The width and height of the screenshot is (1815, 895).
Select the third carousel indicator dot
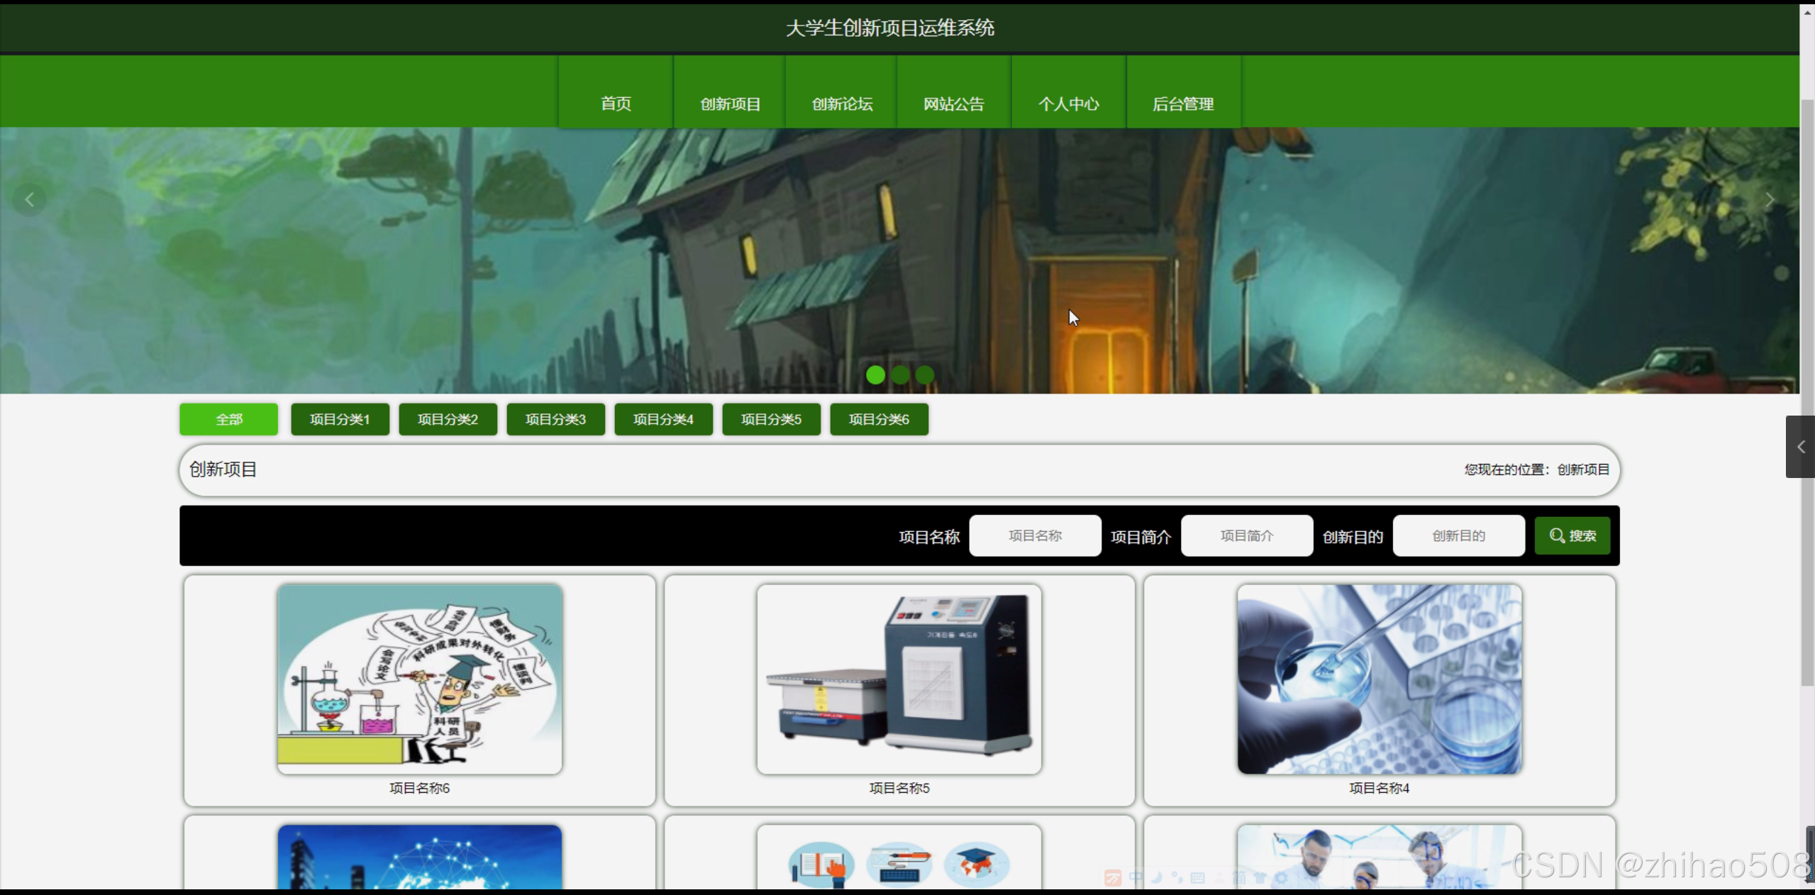(924, 374)
